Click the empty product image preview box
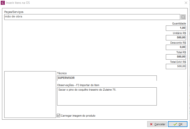 [x=30, y=94]
